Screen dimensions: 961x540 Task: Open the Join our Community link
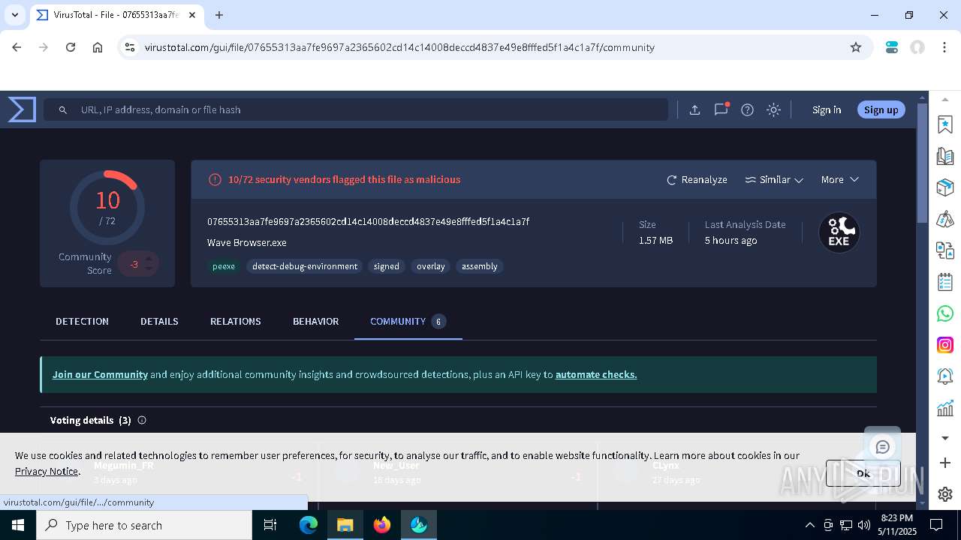pyautogui.click(x=100, y=374)
